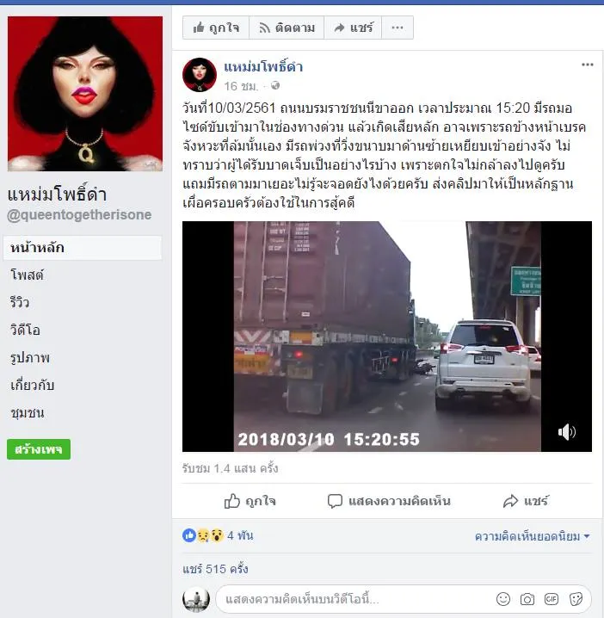Like the post with the thumbs-up ถูกใจ

[250, 501]
